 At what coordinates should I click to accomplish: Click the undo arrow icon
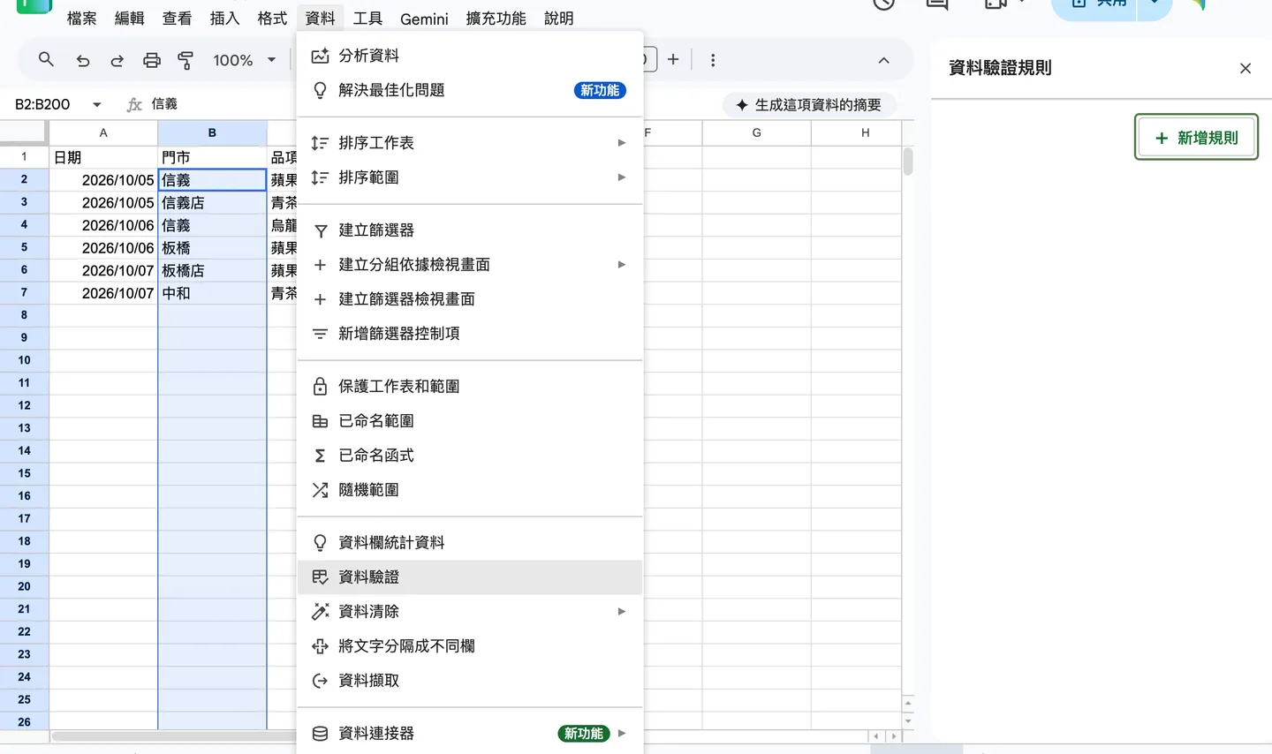click(83, 60)
